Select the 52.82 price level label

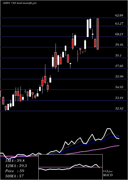coord(119,108)
